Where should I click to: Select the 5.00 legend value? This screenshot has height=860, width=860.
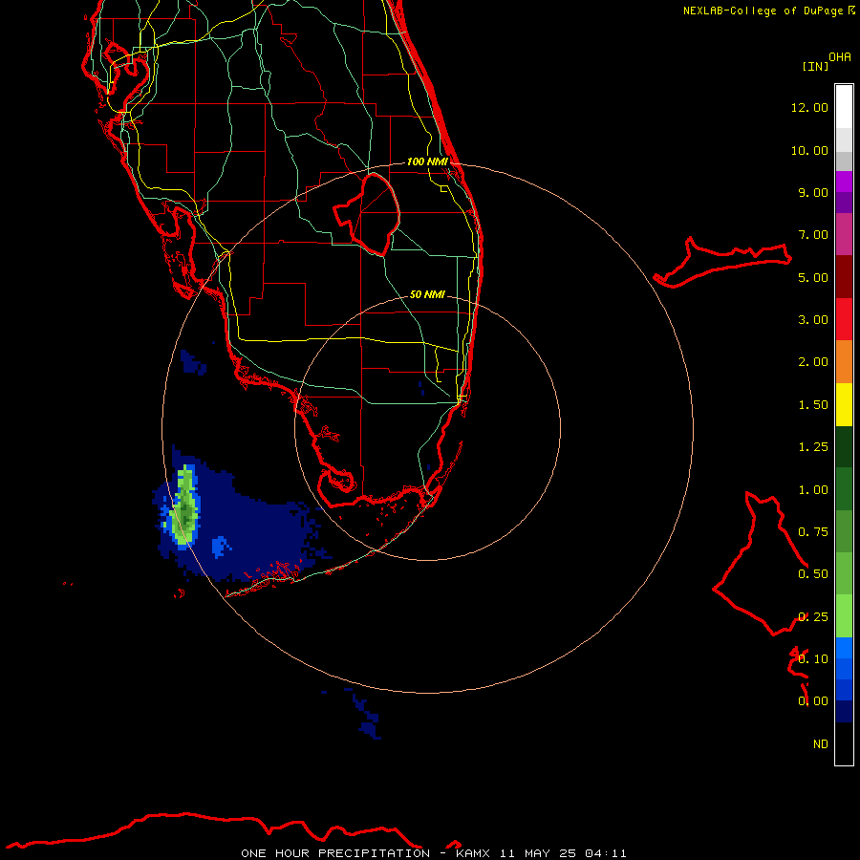click(813, 277)
